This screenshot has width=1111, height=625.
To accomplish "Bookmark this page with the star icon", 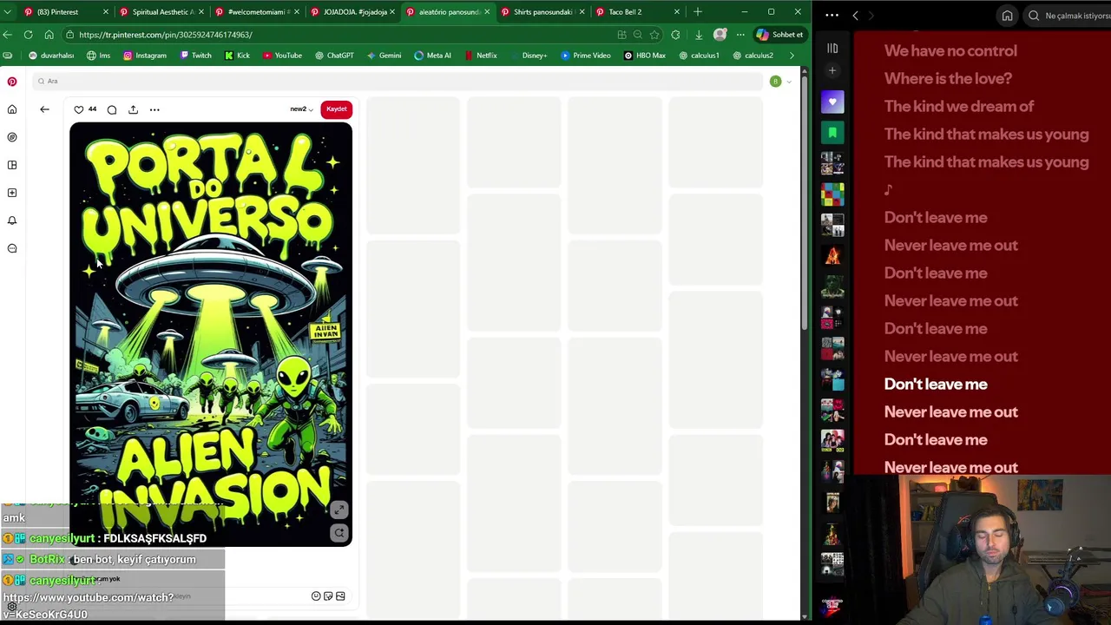I will (x=654, y=35).
